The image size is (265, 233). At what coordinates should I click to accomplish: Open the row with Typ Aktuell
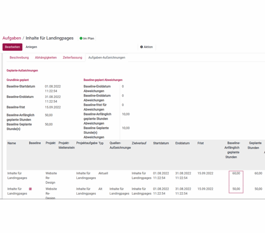tap(103, 173)
